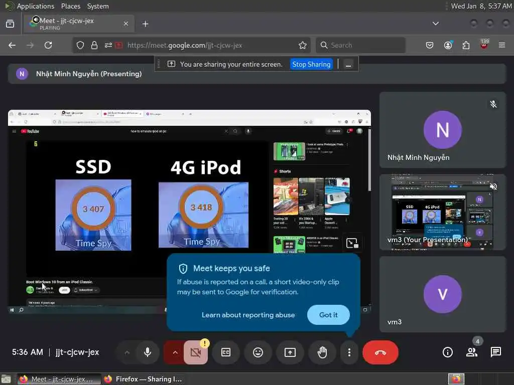Switch to Firefox — Sharing Indicator taskbar window

(x=143, y=379)
